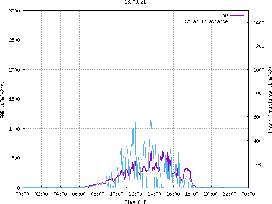Click the 04:00 time axis label
Viewport: 272px width, 204px height.
pos(60,194)
